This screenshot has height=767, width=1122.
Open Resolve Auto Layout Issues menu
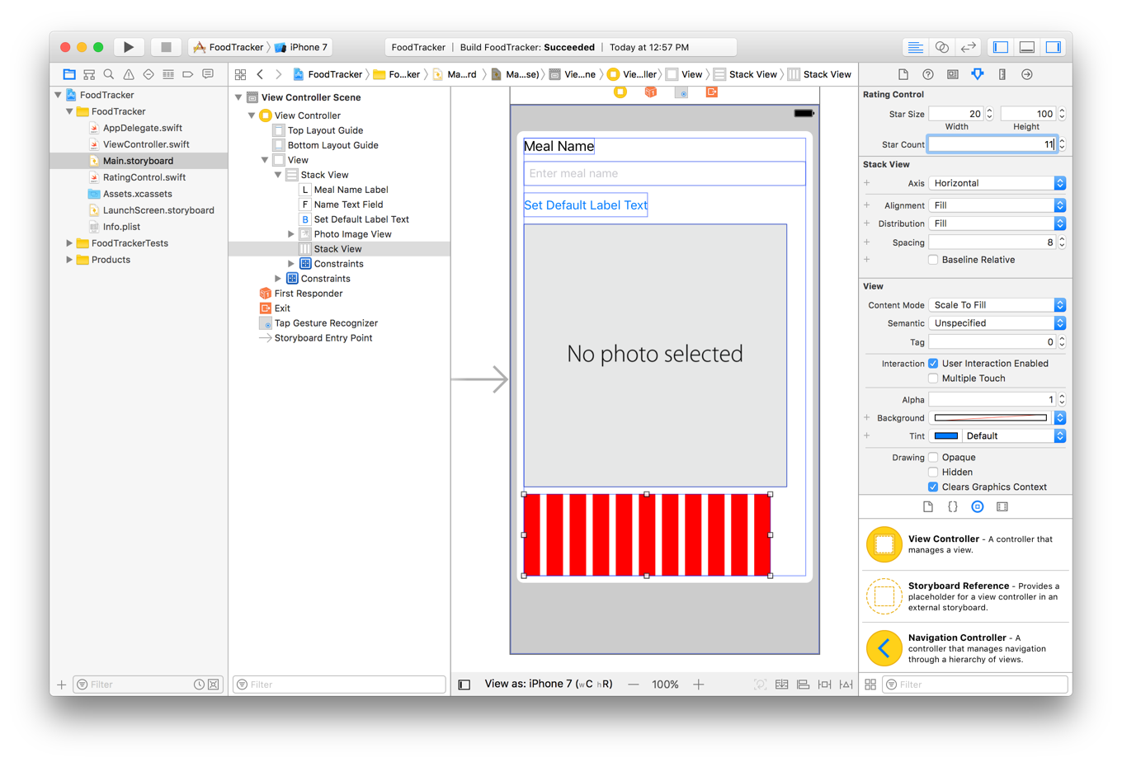point(846,685)
